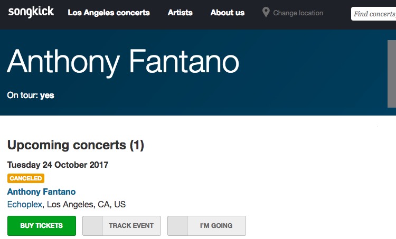Image resolution: width=396 pixels, height=239 pixels.
Task: Click the Songkick logo
Action: click(x=31, y=12)
